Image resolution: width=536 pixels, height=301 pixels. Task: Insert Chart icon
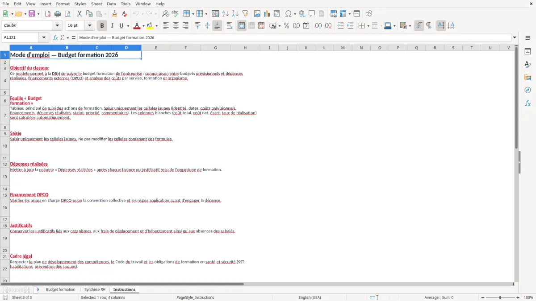(x=267, y=14)
